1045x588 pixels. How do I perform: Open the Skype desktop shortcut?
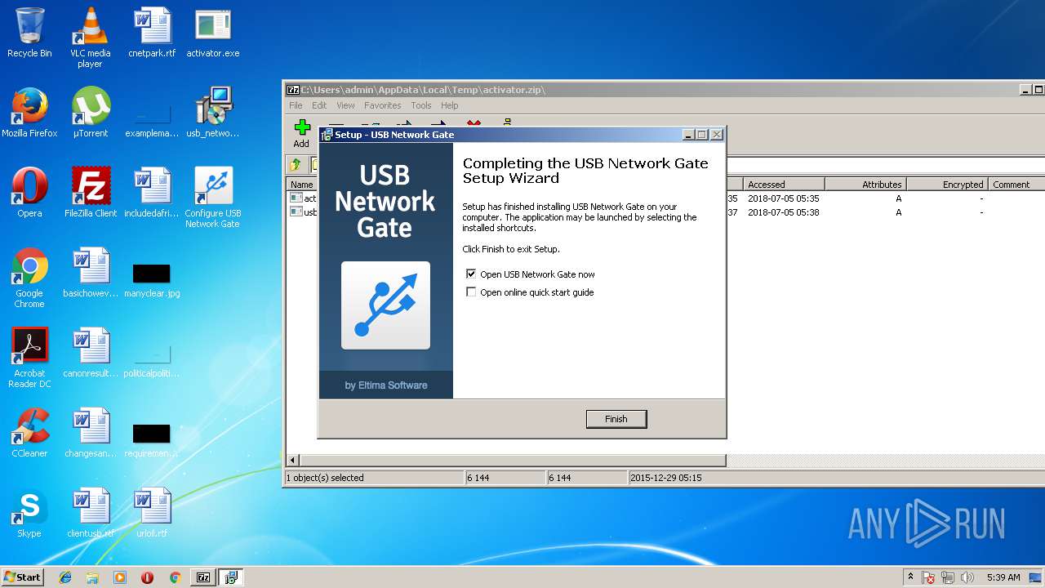coord(29,513)
